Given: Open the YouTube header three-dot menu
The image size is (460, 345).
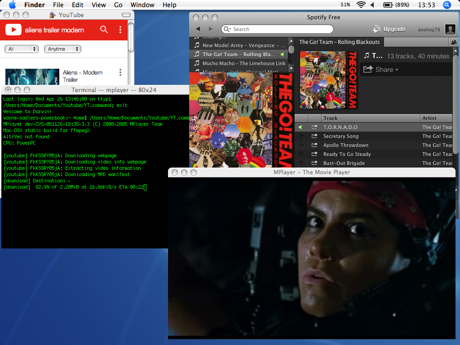Looking at the screenshot, I should click(120, 29).
